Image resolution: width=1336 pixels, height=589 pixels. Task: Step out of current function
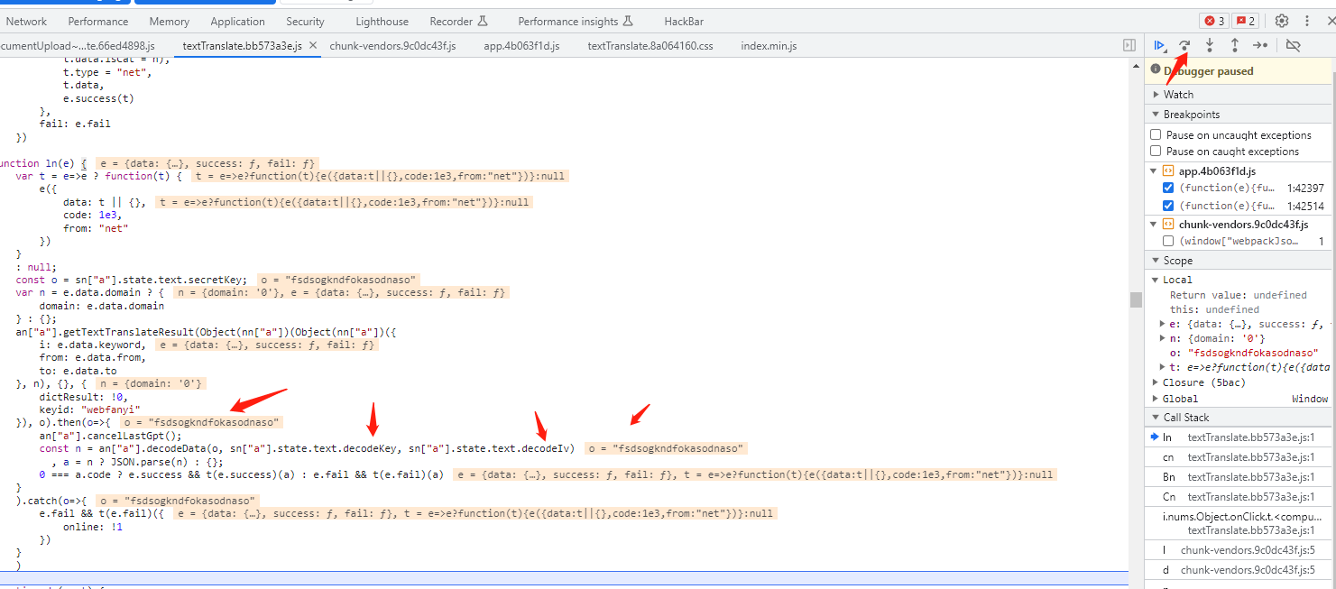pyautogui.click(x=1235, y=45)
